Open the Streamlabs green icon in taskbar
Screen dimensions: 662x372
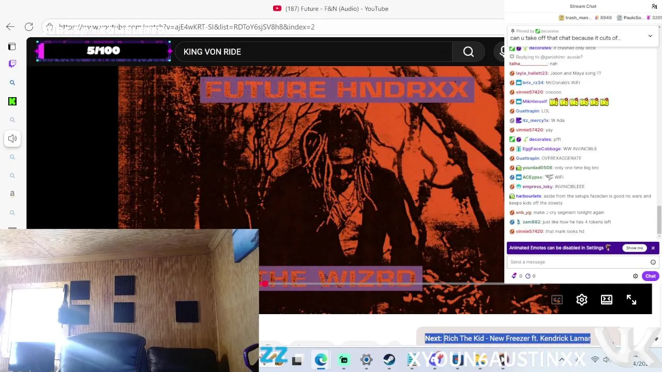click(x=344, y=360)
